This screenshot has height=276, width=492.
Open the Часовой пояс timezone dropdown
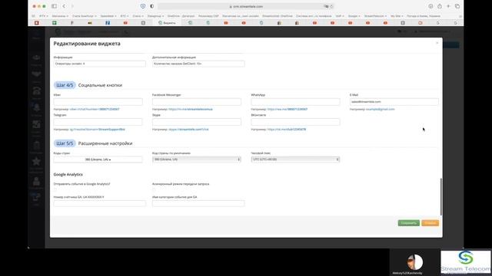[x=295, y=159]
